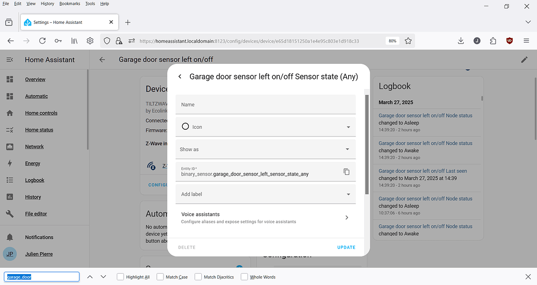Open a new browser tab
Image resolution: width=537 pixels, height=285 pixels.
point(128,22)
